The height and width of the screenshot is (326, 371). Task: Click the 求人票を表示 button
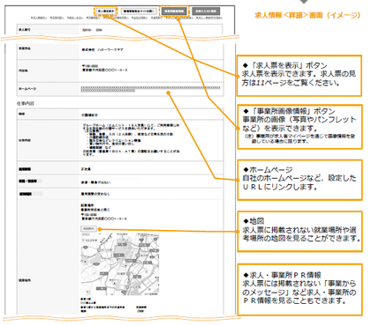coord(106,11)
